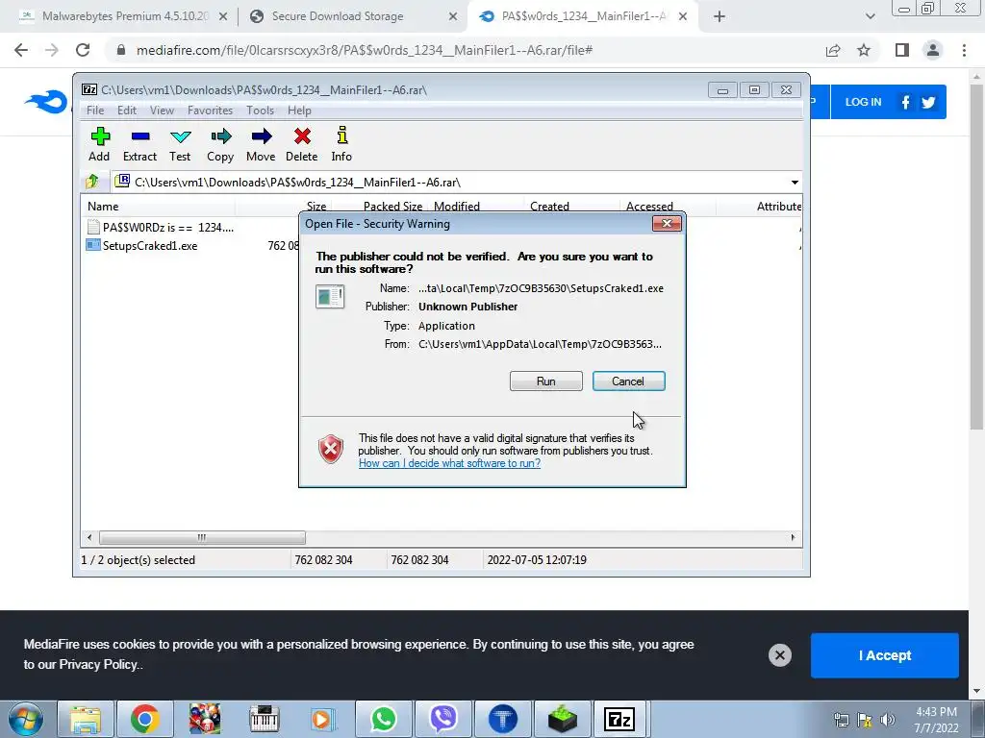Click the Chrome back arrow
985x738 pixels.
point(21,50)
